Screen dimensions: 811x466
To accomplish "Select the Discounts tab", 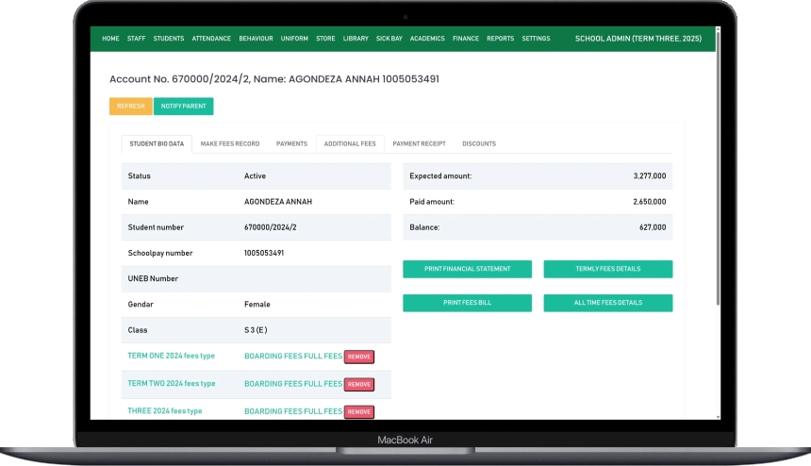I will click(x=478, y=144).
